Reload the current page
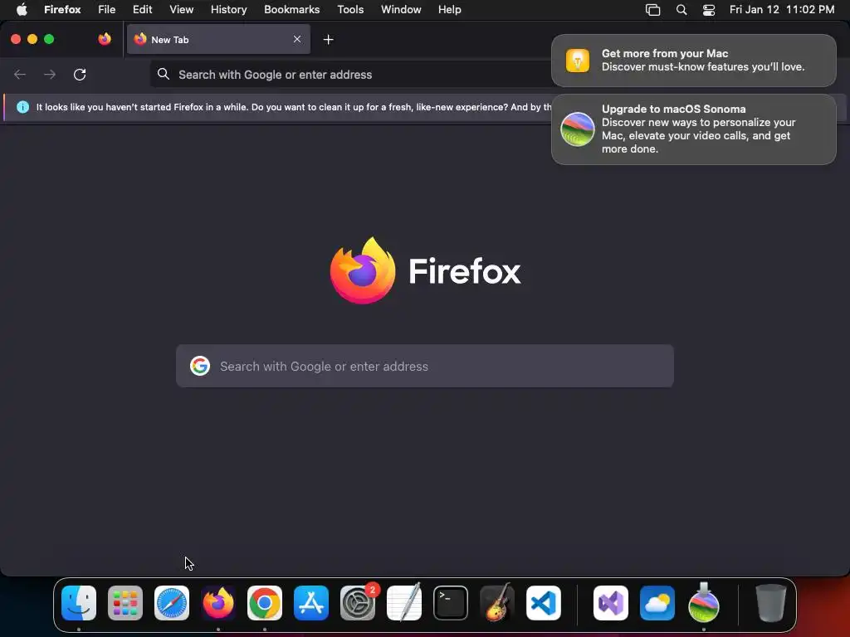 point(80,75)
